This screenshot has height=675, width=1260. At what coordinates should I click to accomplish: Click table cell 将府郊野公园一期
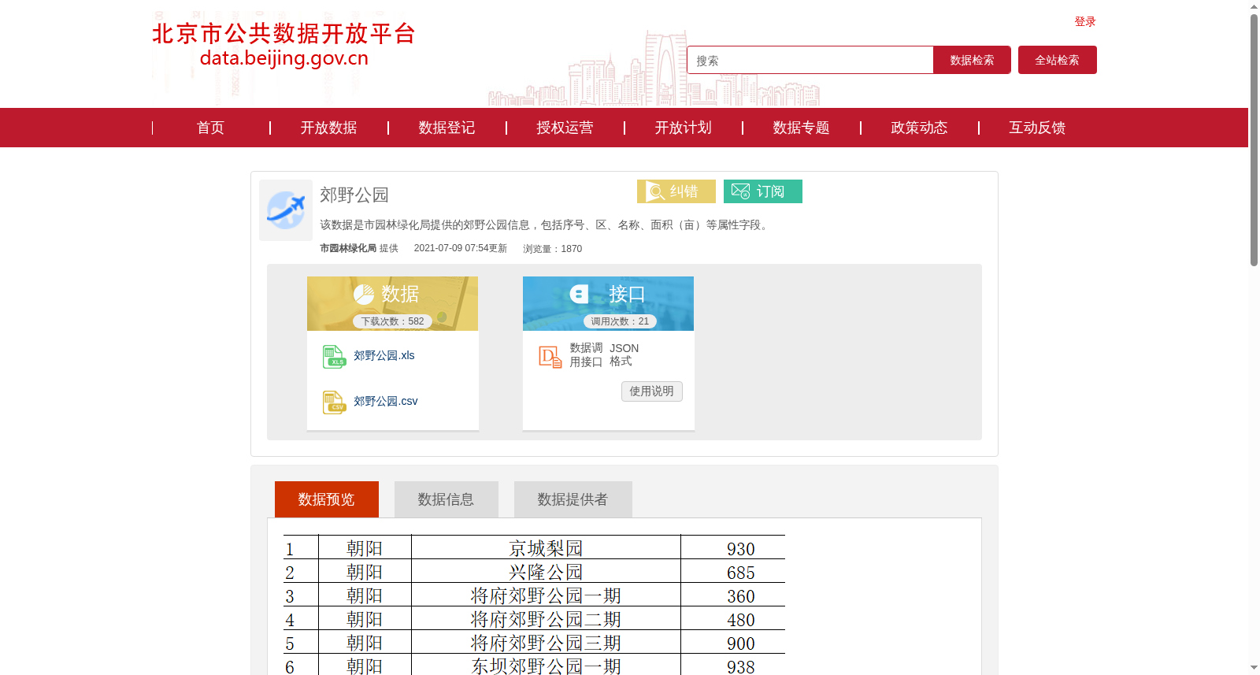546,595
